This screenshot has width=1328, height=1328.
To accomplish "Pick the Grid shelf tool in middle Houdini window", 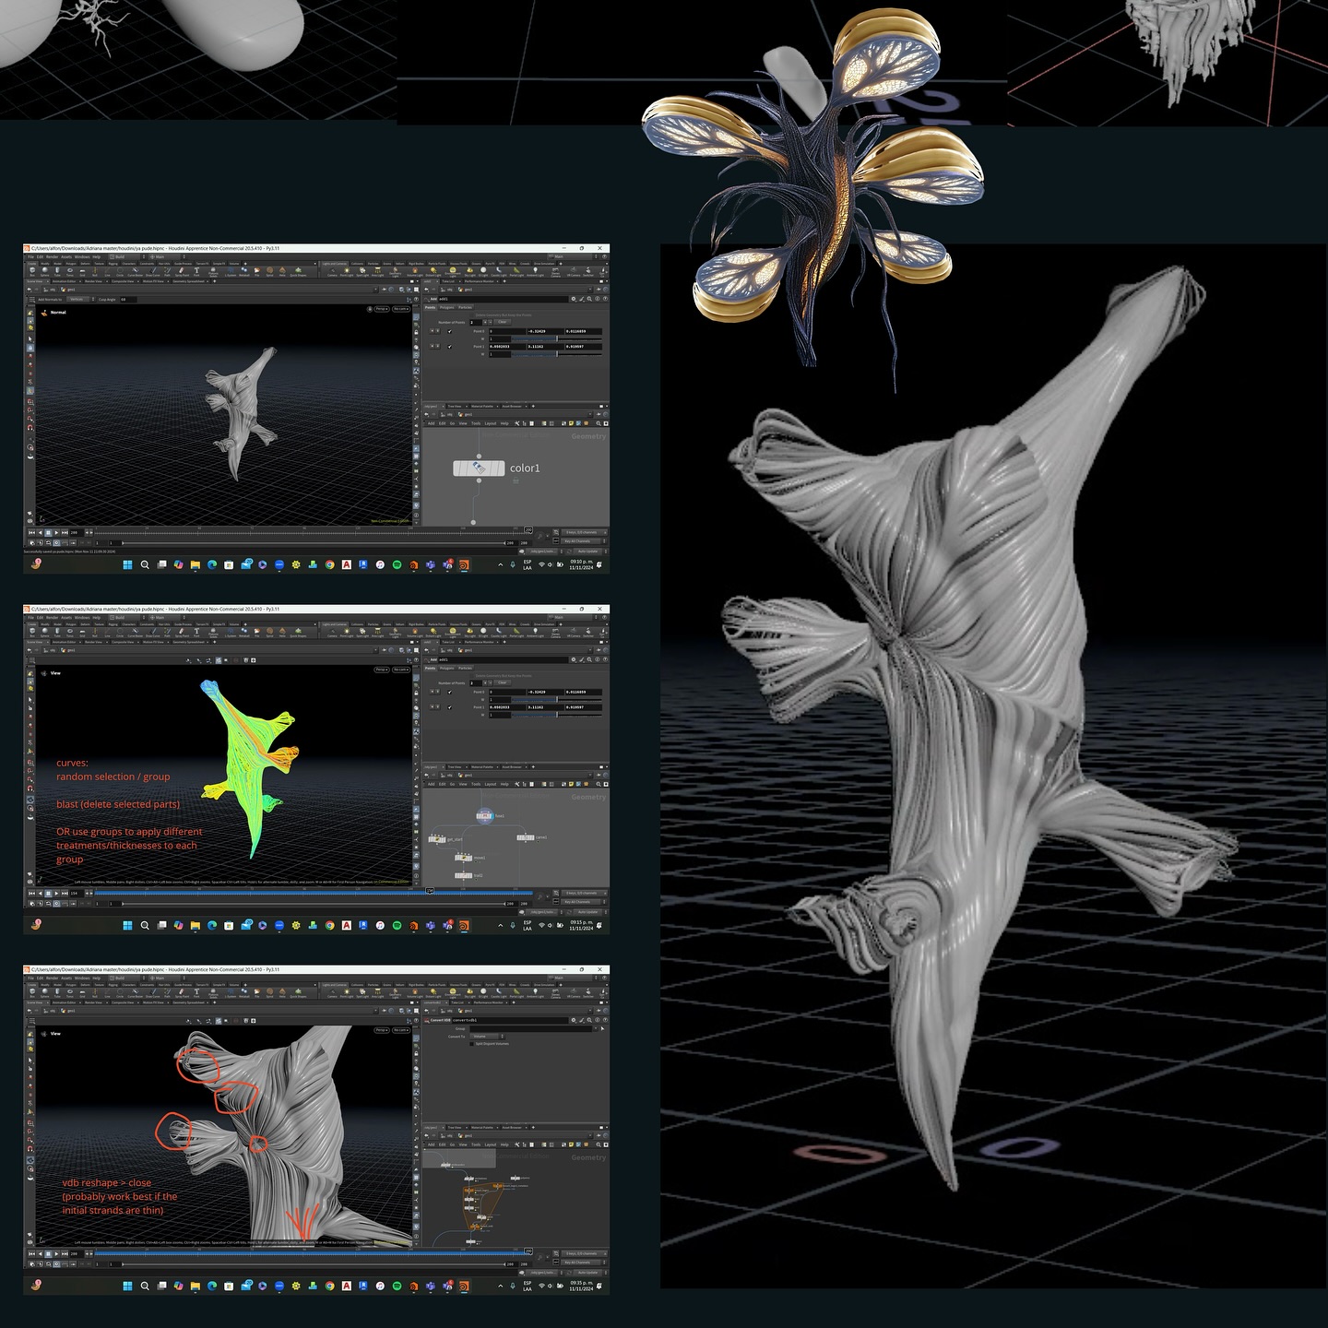I will [82, 633].
